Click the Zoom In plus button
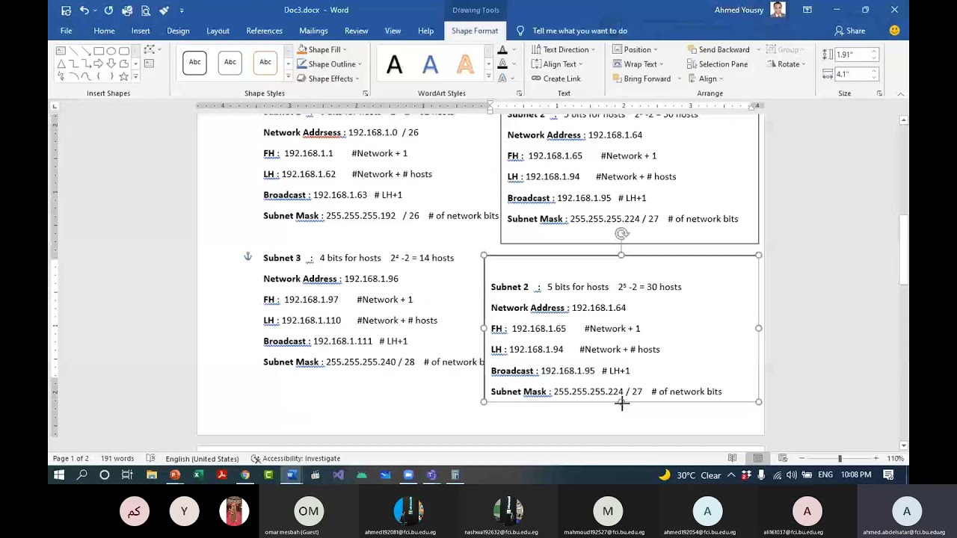The width and height of the screenshot is (957, 538). pos(876,458)
